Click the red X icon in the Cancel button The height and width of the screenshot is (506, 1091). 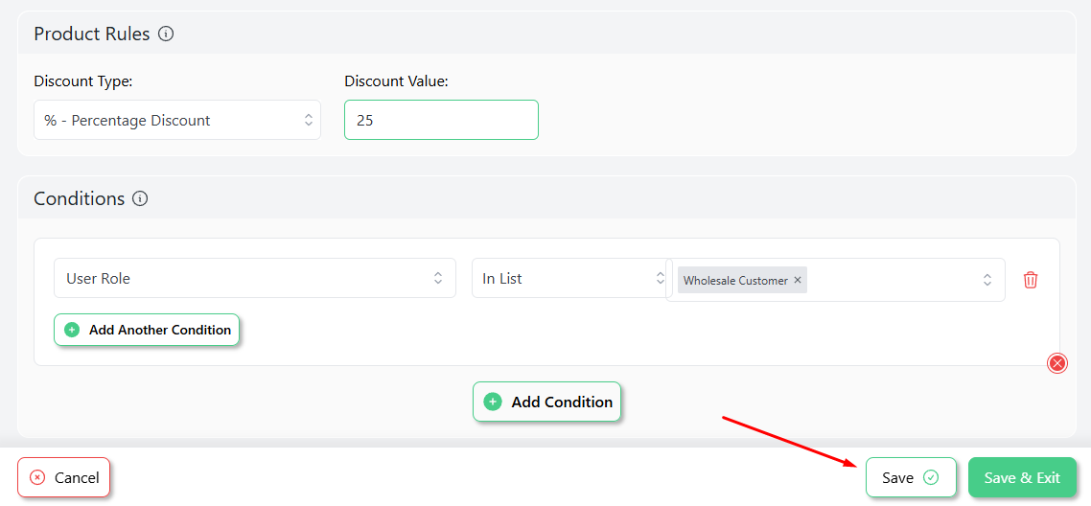pyautogui.click(x=37, y=477)
